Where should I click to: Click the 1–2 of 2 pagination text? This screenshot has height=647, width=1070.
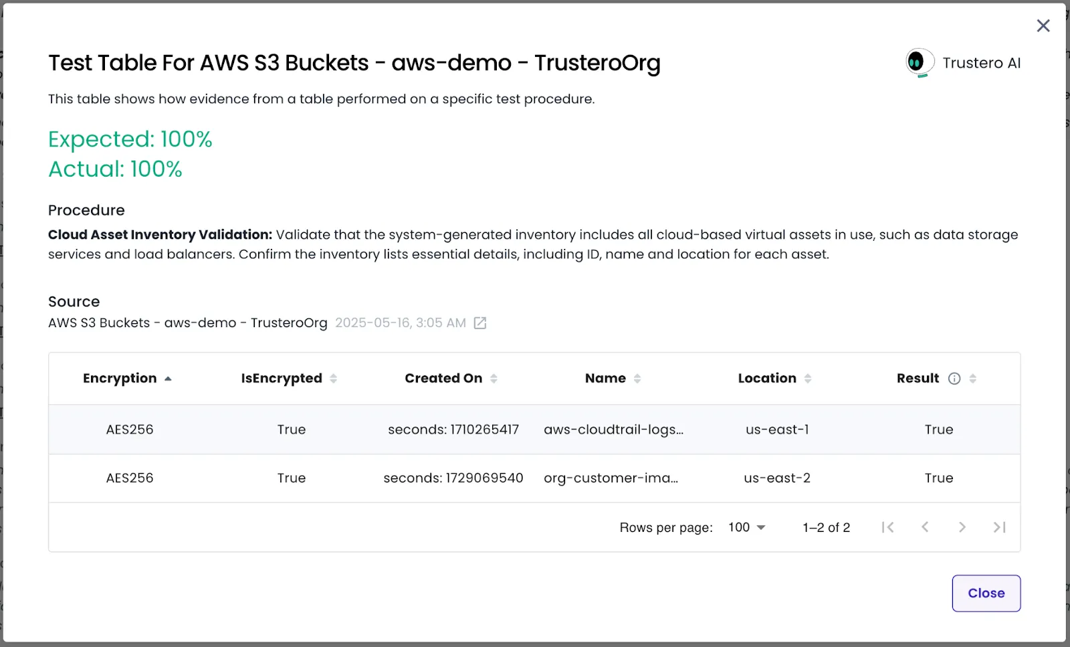(x=827, y=527)
